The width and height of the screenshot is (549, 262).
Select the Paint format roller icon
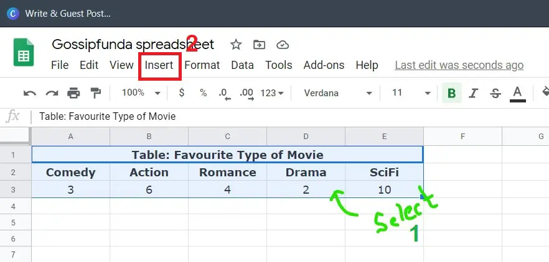(95, 93)
